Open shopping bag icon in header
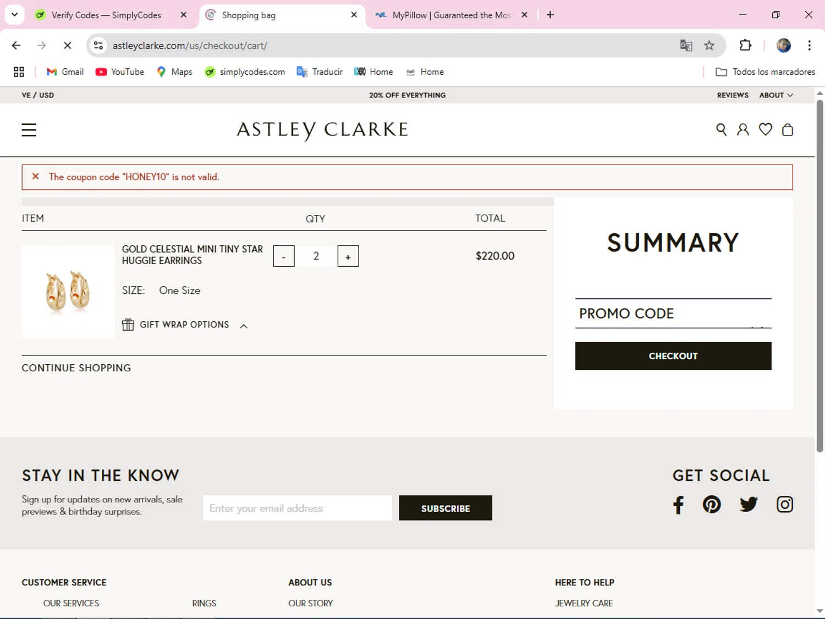Image resolution: width=825 pixels, height=619 pixels. (788, 130)
